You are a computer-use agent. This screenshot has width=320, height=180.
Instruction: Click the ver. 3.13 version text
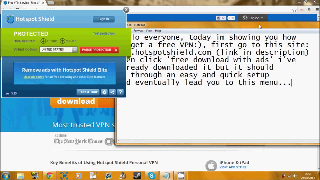pyautogui.click(x=11, y=93)
